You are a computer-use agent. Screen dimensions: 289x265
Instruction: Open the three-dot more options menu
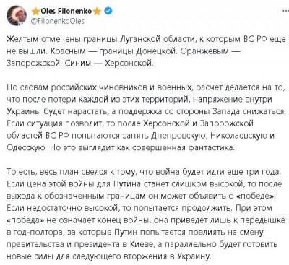coord(285,11)
